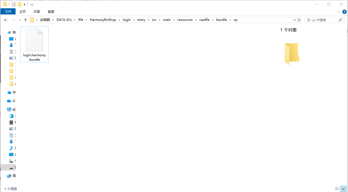Switch to the 共享 ribbon tab
The image size is (348, 192).
37,12
